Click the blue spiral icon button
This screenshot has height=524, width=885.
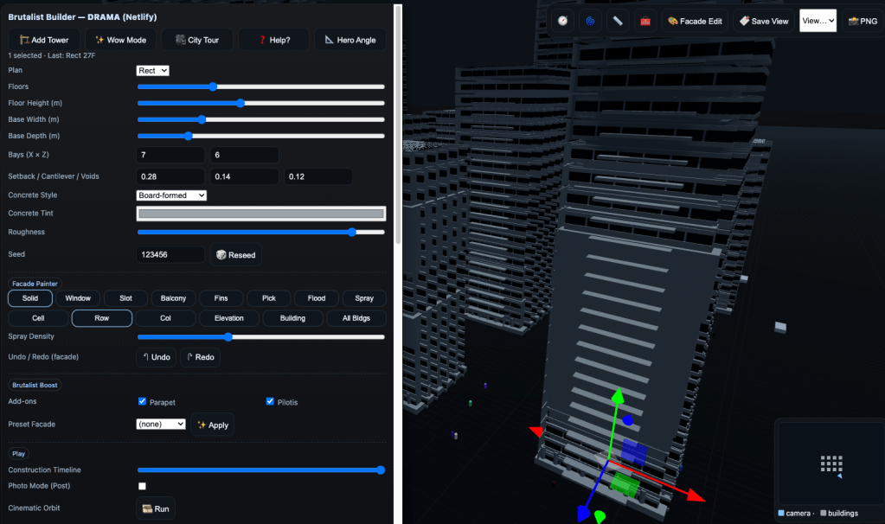[591, 21]
